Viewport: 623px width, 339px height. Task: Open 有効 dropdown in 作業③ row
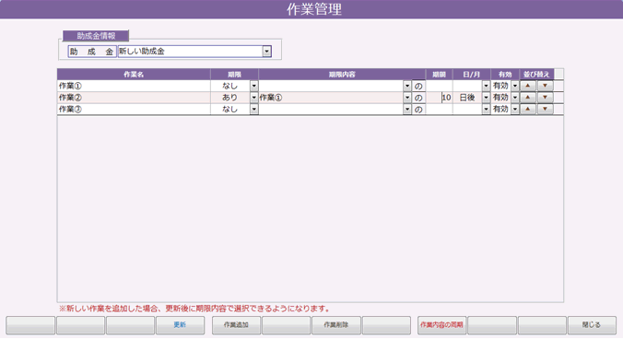coord(515,109)
